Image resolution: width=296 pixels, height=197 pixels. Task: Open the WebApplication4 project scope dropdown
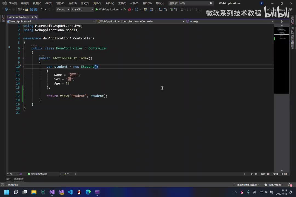click(51, 22)
